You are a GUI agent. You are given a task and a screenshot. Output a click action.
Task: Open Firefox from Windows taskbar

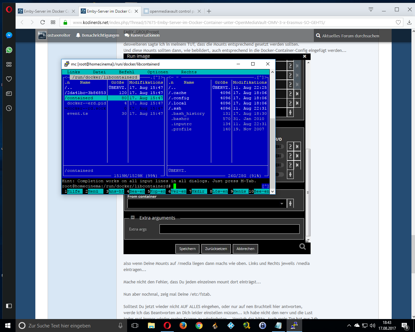pyautogui.click(x=183, y=326)
